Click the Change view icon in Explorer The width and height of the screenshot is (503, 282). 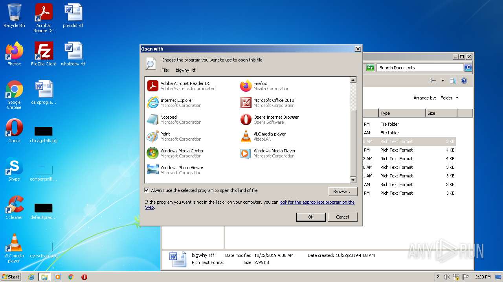click(x=433, y=81)
